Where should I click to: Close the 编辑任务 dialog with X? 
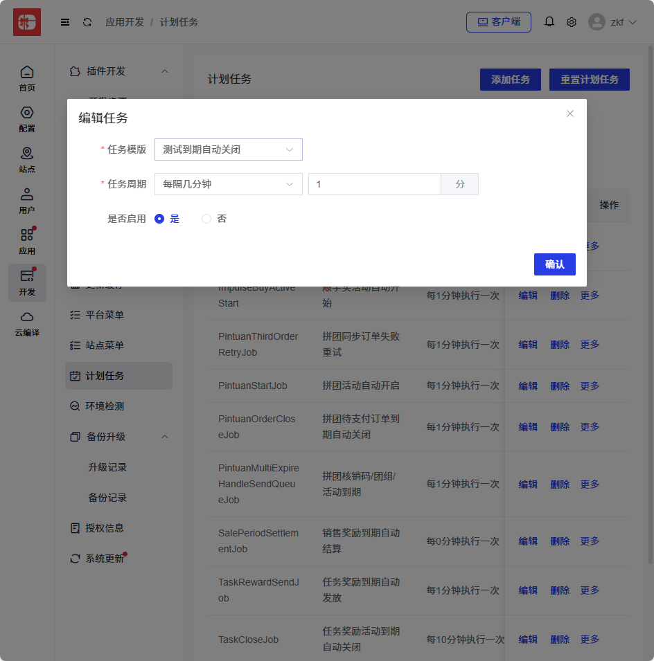click(570, 114)
